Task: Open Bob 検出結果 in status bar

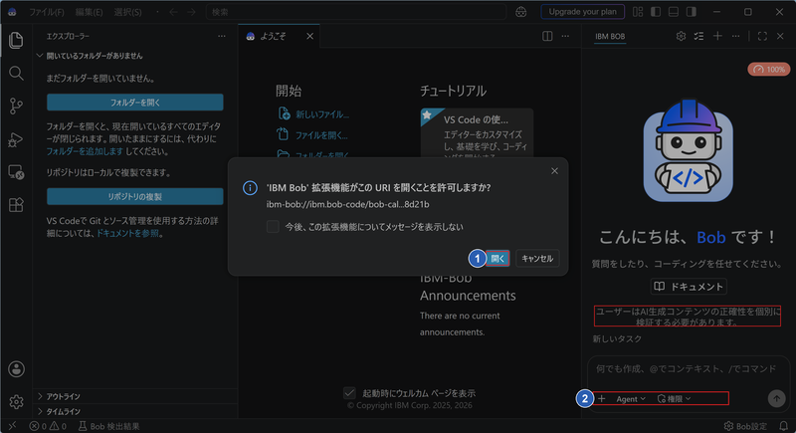Action: tap(108, 426)
